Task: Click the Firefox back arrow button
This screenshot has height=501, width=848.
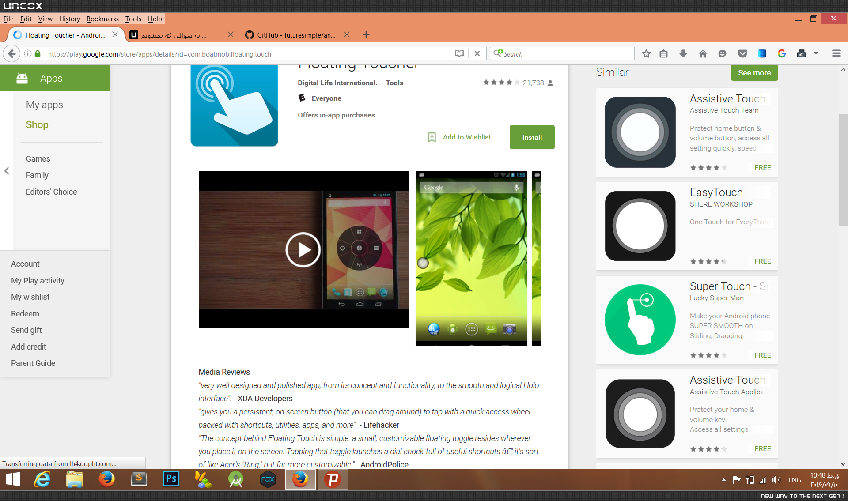Action: click(12, 54)
